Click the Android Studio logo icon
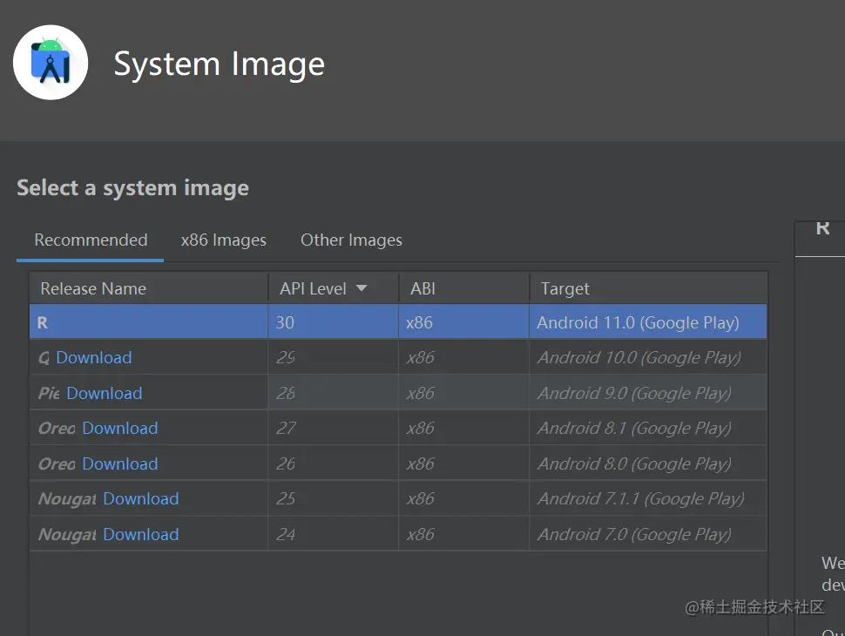This screenshot has height=636, width=845. point(51,63)
